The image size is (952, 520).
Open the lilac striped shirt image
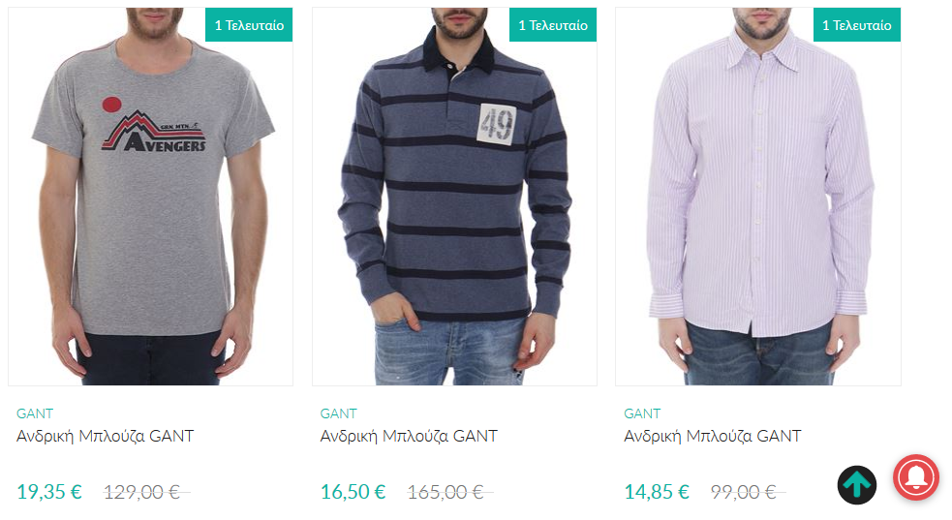coord(757,197)
